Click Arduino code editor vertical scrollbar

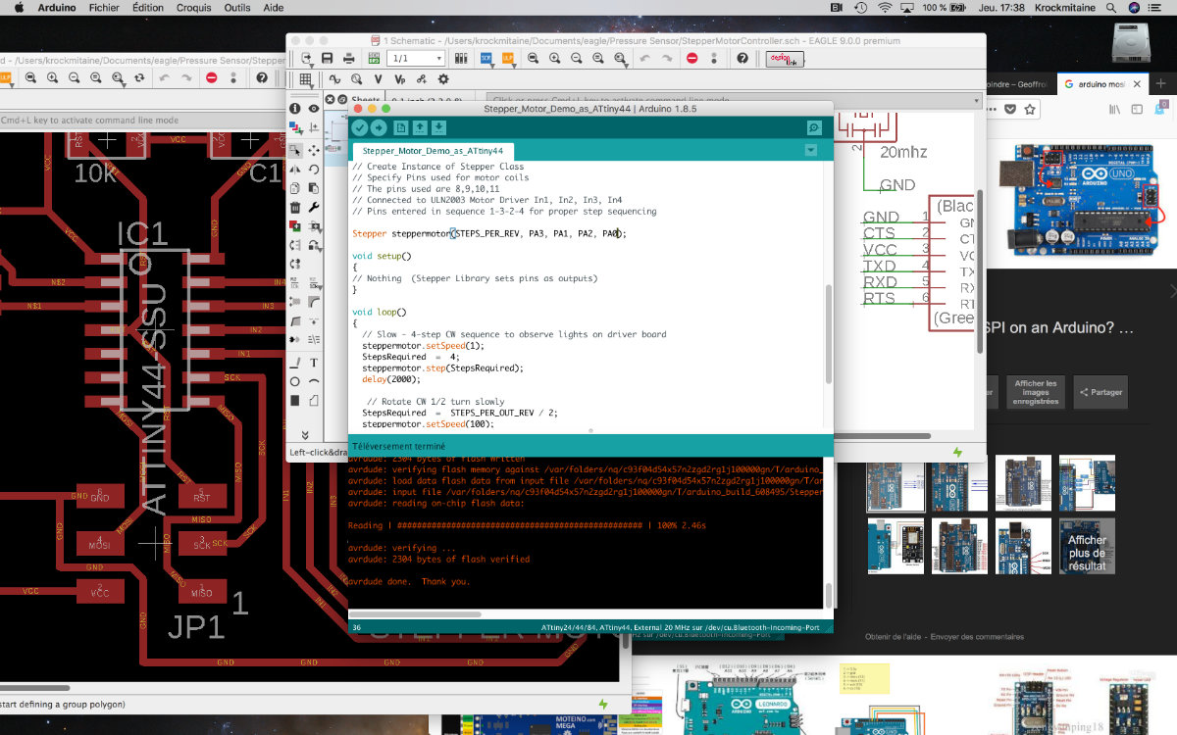[828, 333]
